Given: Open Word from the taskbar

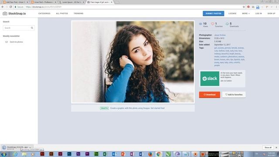Looking at the screenshot, I should (141, 154).
